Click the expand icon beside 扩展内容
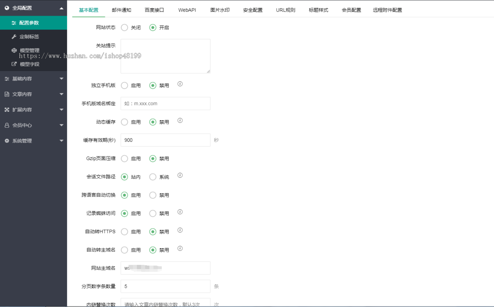Image resolution: width=494 pixels, height=307 pixels. pyautogui.click(x=7, y=110)
